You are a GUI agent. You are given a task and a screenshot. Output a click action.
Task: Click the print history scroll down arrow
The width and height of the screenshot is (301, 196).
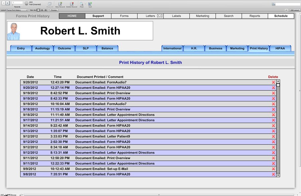point(278,175)
